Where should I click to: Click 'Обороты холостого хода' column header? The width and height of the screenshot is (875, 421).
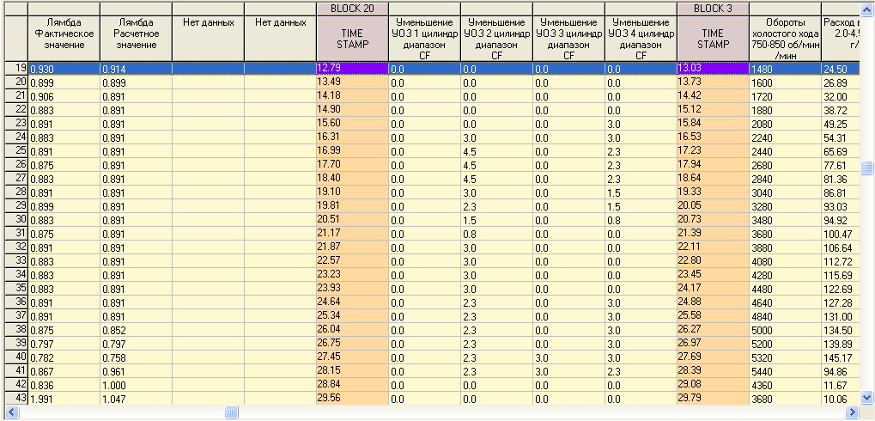(784, 38)
